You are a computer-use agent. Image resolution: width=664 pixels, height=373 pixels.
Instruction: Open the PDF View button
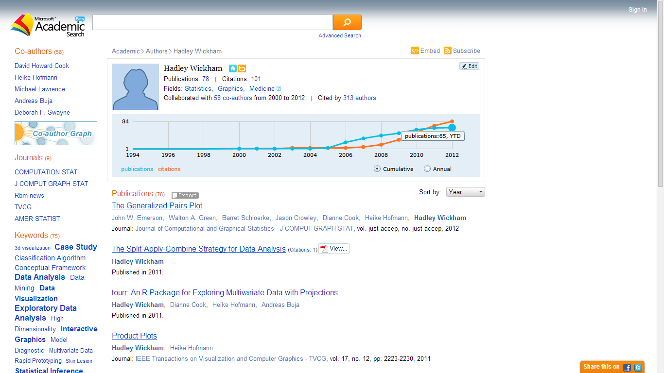pos(334,249)
